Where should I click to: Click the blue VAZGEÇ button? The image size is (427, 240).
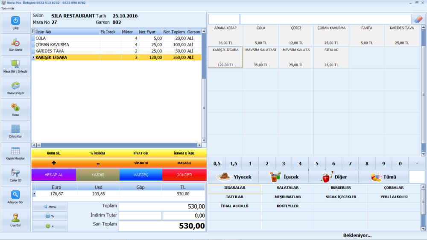(x=140, y=175)
